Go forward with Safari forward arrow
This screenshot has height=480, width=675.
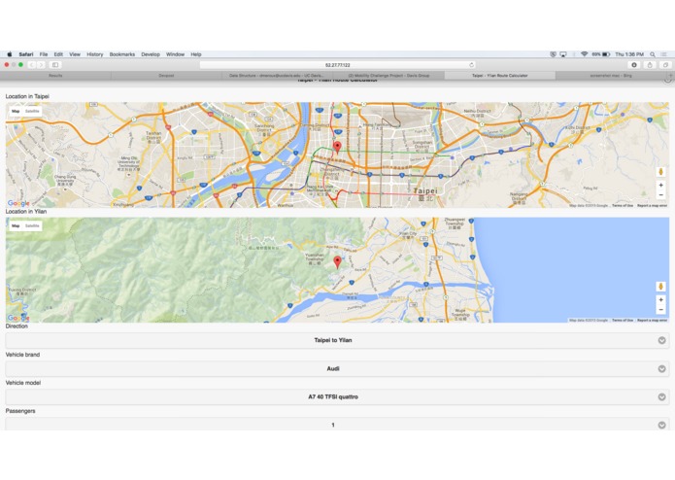(42, 64)
